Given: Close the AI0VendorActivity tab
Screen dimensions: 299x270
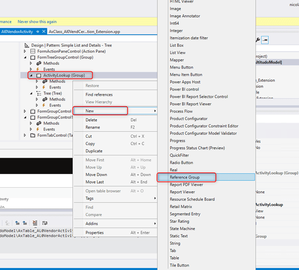Looking at the screenshot, I should point(44,31).
